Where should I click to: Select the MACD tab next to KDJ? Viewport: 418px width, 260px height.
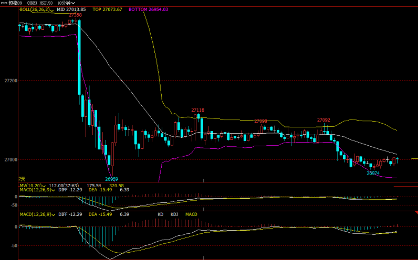[x=191, y=214]
